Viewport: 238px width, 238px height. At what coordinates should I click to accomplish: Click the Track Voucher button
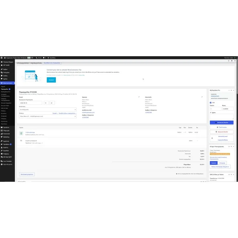tap(221, 127)
